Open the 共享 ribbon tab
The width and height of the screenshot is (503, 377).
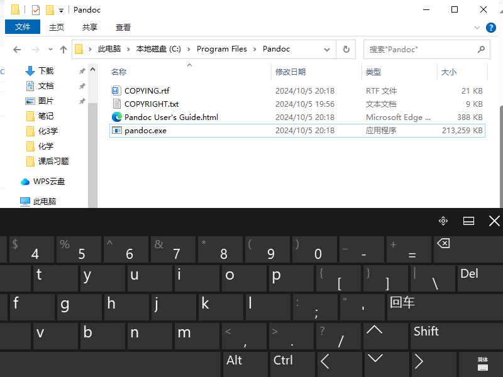tap(90, 27)
